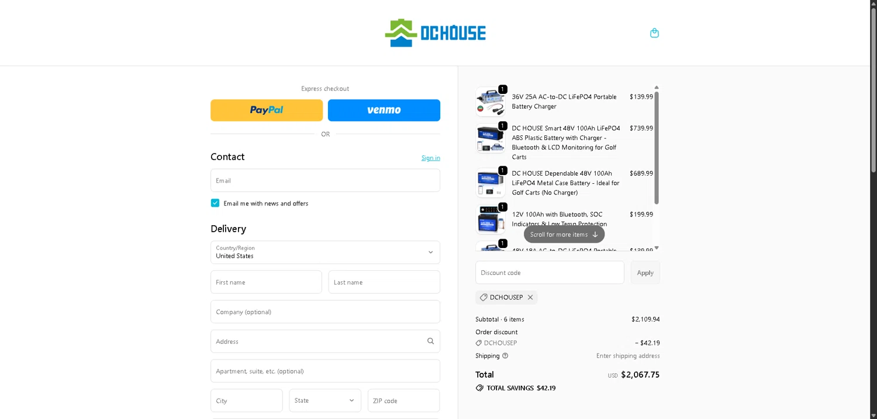The image size is (877, 419).
Task: Focus the Last name field
Action: click(384, 282)
